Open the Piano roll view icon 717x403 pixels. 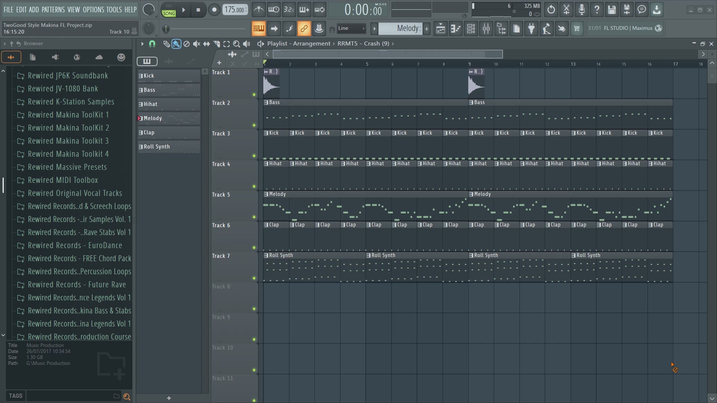point(456,28)
